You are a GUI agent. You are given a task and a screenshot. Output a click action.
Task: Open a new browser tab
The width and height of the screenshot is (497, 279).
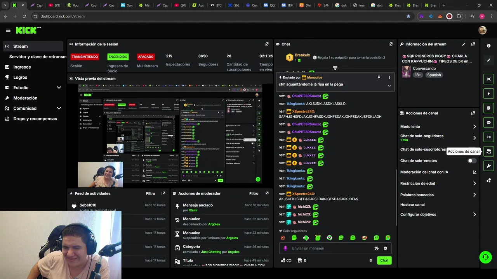click(444, 5)
